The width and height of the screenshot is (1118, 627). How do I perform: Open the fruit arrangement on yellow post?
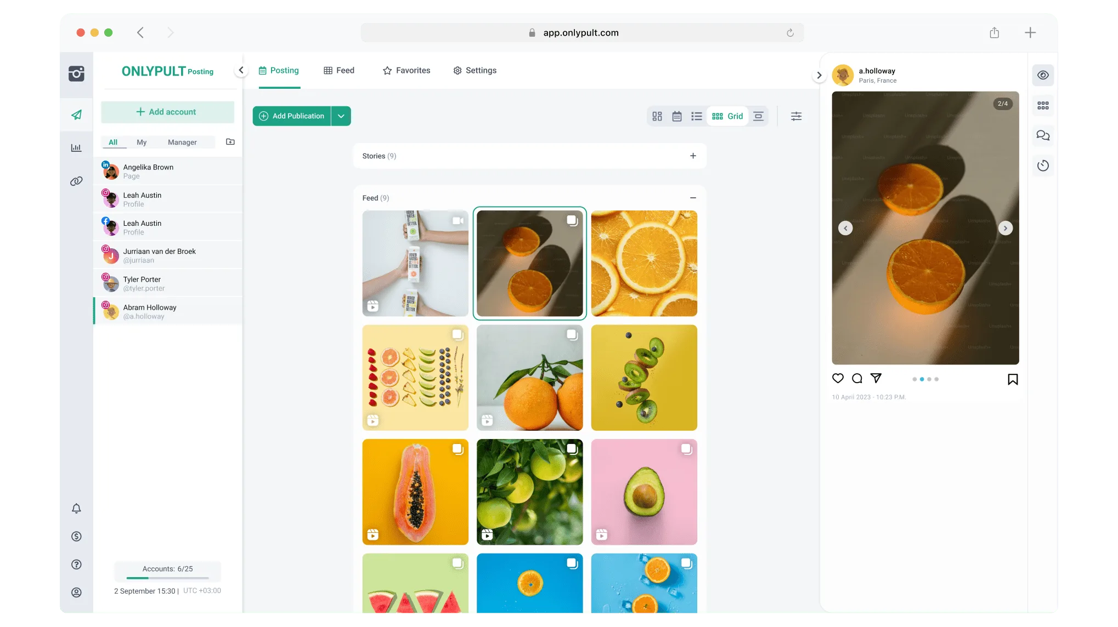click(415, 378)
